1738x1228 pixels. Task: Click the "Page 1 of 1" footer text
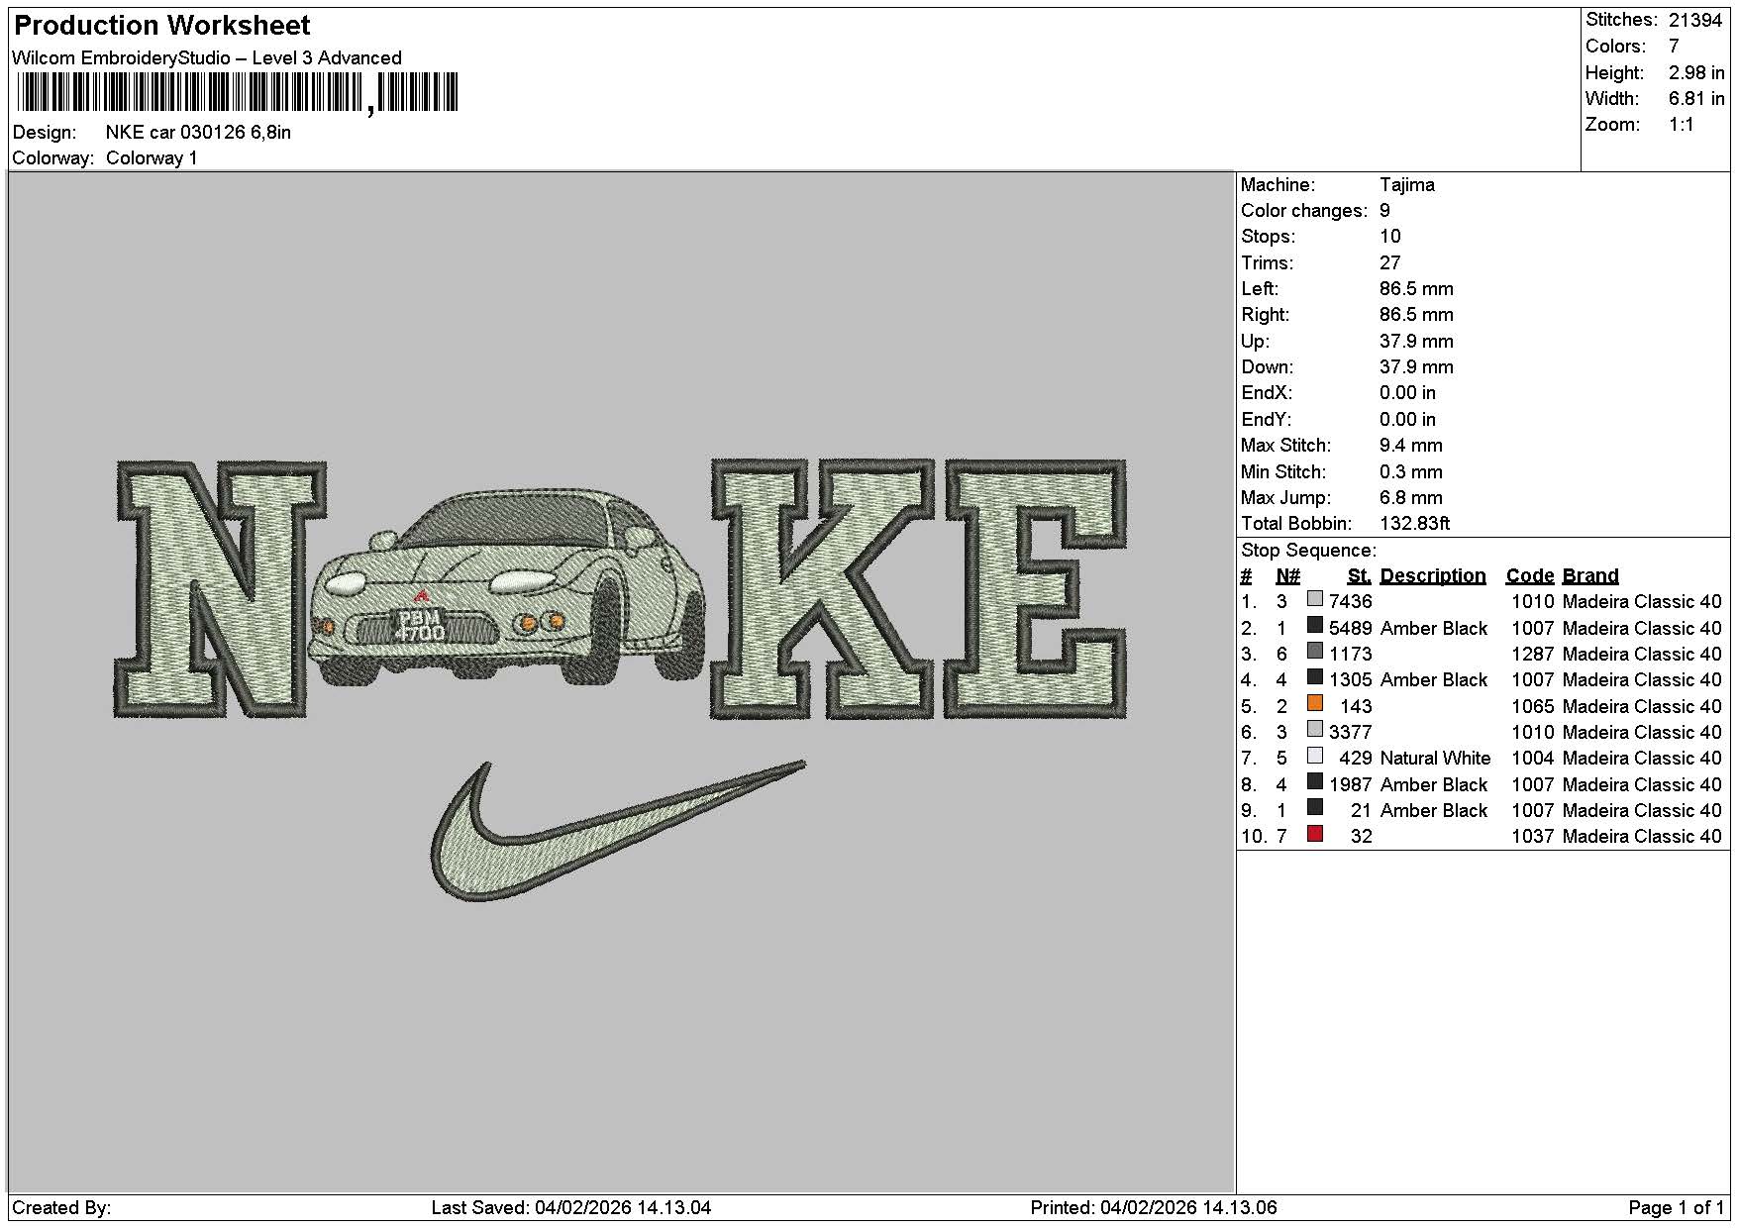pyautogui.click(x=1677, y=1208)
